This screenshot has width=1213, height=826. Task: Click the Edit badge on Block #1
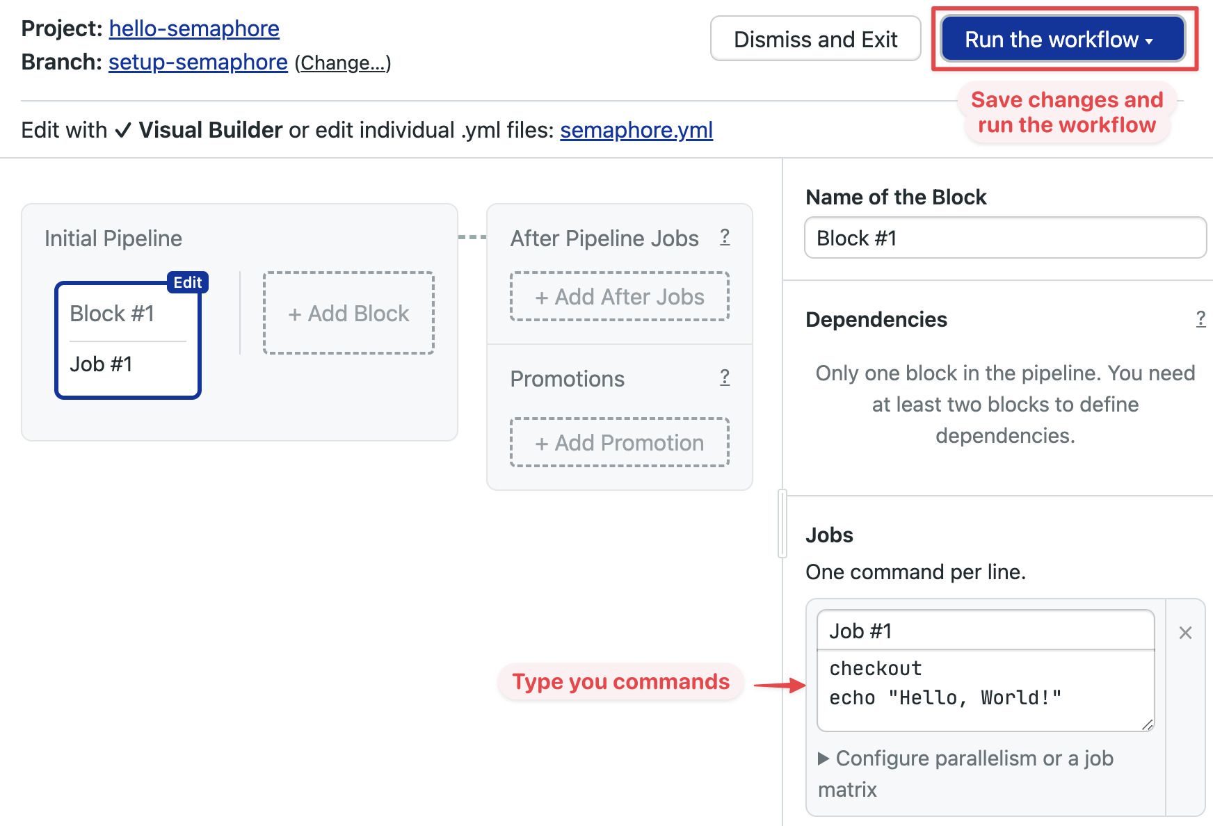pos(187,282)
